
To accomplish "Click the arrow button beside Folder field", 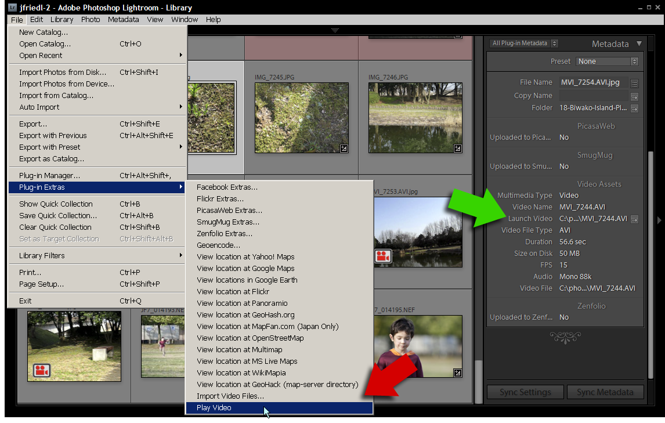I will tap(634, 109).
